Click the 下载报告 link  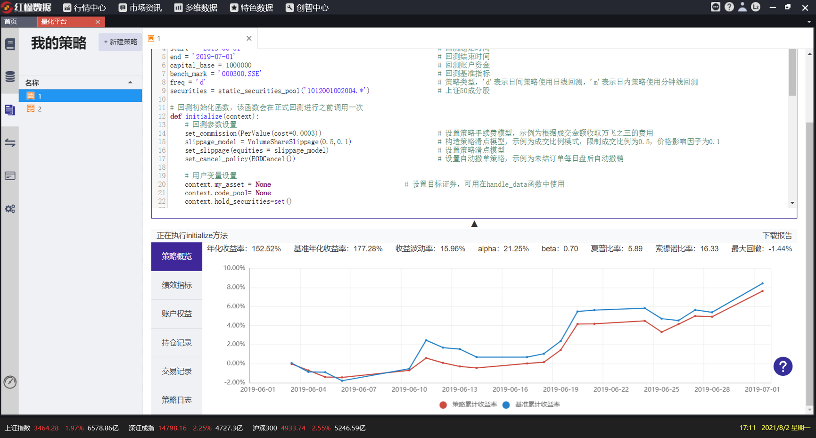pos(777,235)
